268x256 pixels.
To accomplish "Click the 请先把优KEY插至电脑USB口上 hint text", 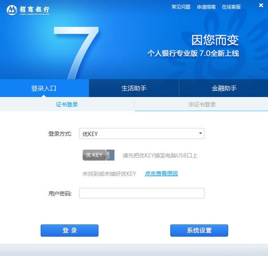I will tap(160, 155).
